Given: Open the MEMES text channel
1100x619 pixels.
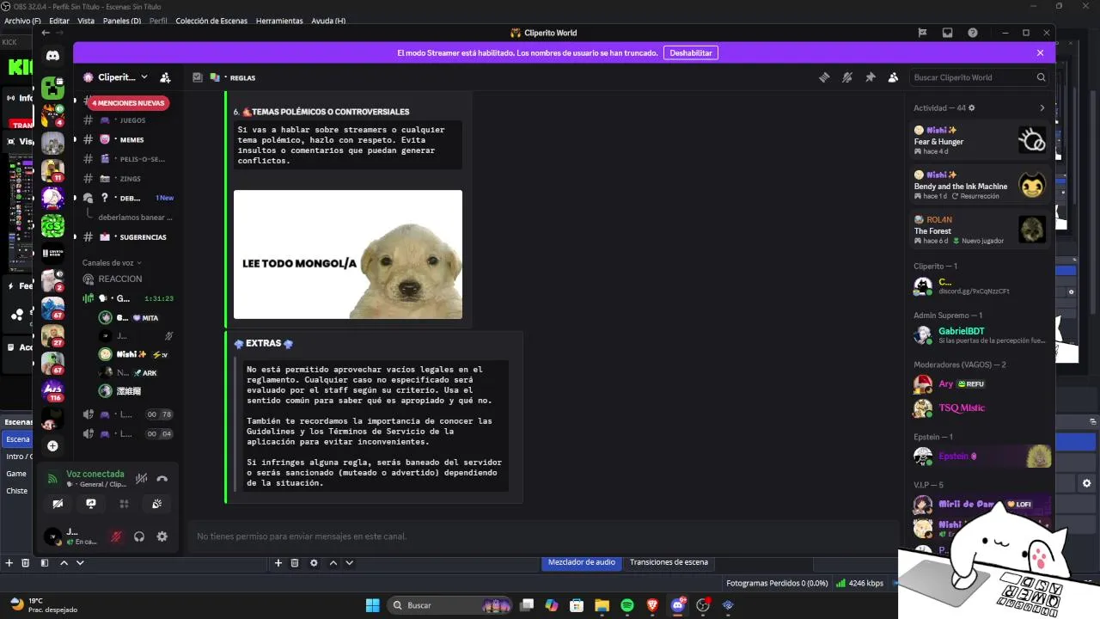Looking at the screenshot, I should click(127, 139).
